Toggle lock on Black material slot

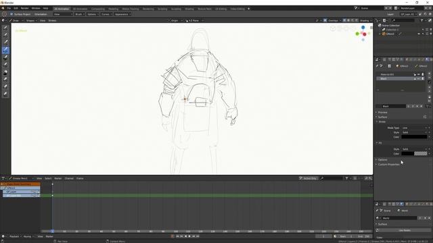(415, 79)
